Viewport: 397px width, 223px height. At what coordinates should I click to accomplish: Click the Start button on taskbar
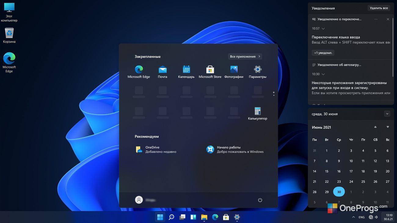(x=160, y=217)
